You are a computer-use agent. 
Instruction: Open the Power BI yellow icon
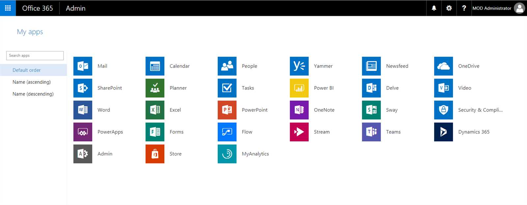[299, 88]
